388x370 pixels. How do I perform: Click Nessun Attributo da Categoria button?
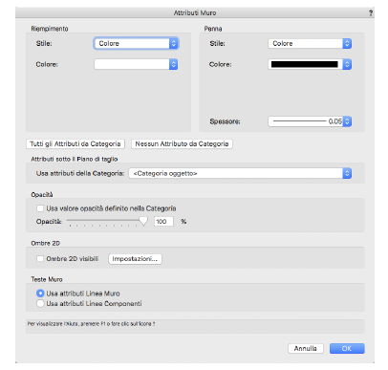(182, 144)
